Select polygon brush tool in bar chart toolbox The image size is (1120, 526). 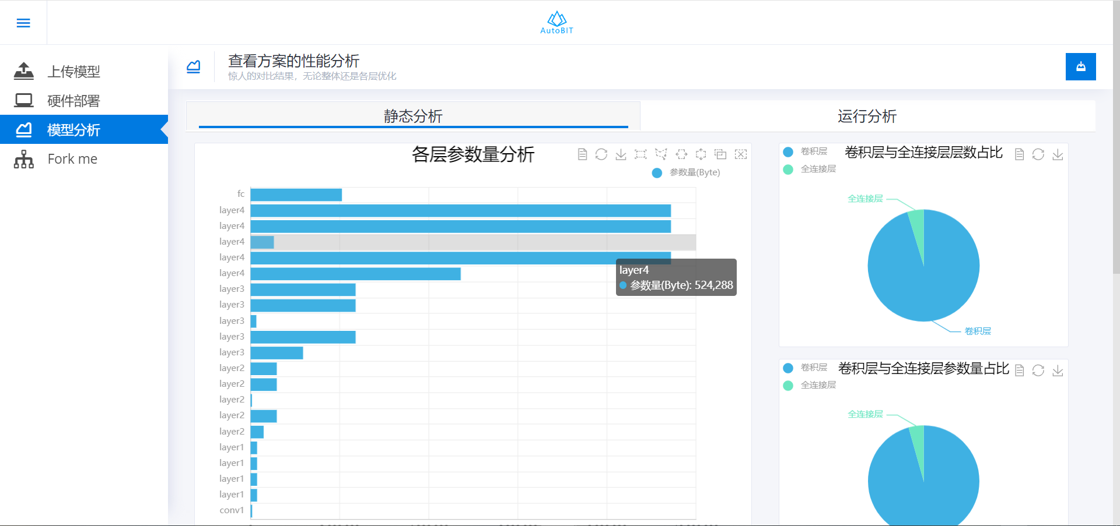click(661, 154)
